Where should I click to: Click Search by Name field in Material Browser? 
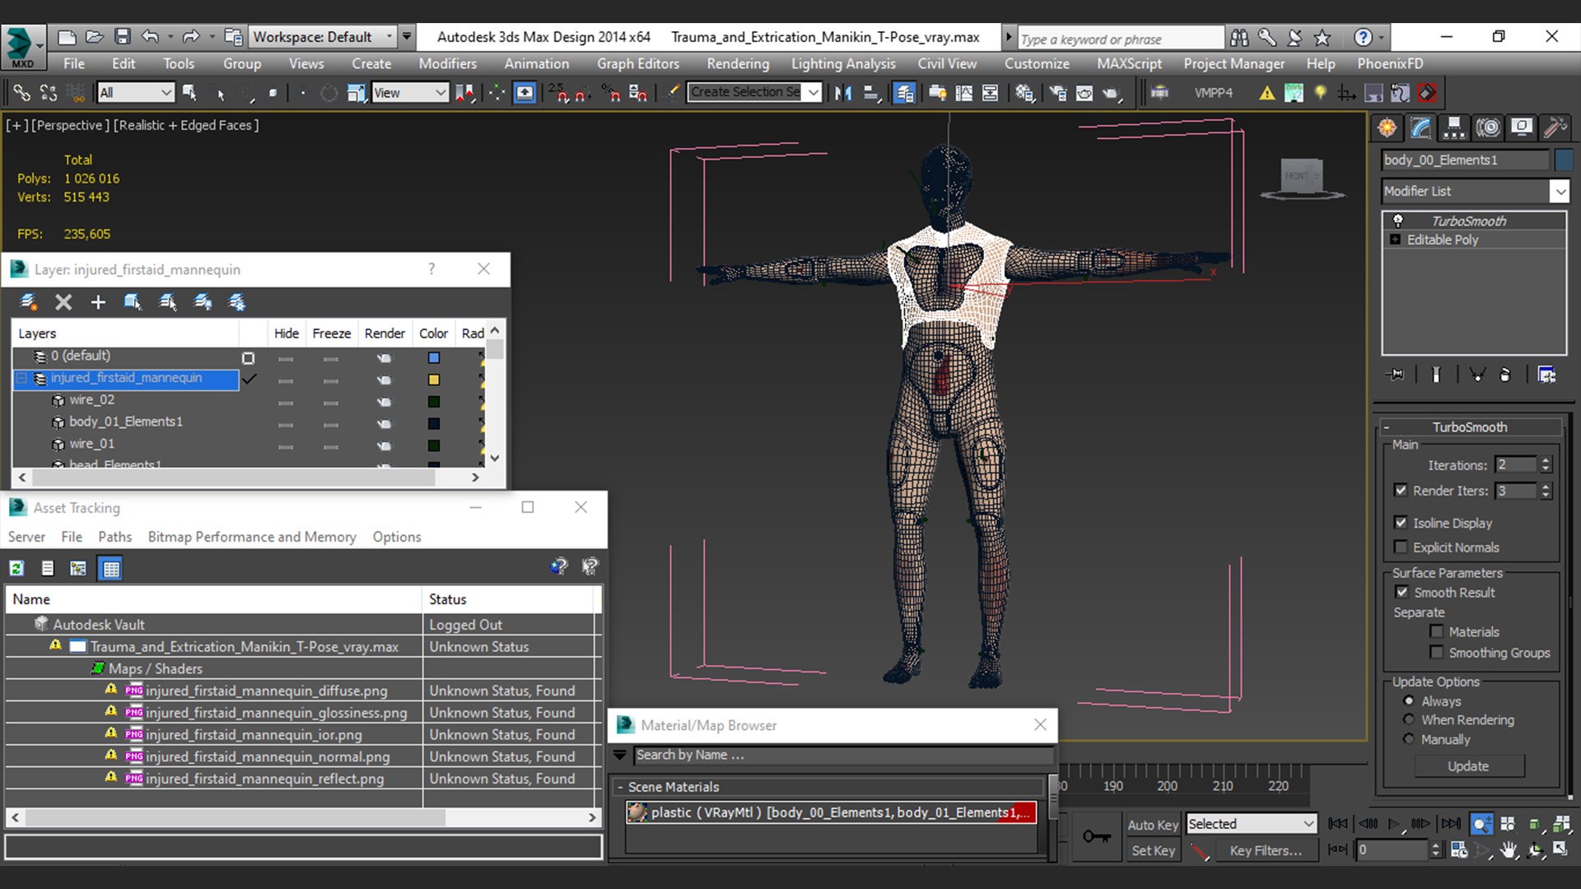843,755
